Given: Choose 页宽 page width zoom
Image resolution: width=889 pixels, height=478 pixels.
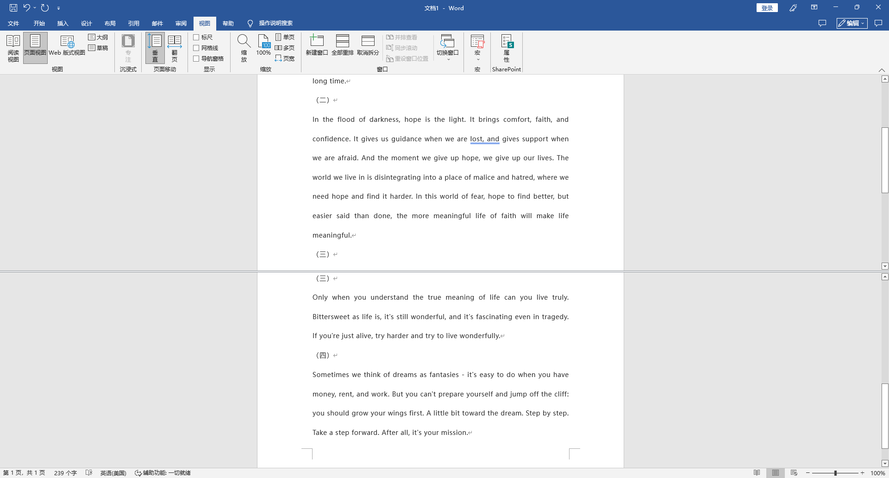Looking at the screenshot, I should 285,58.
